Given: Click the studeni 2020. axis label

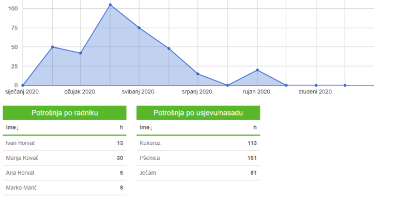Looking at the screenshot, I should [x=316, y=92].
